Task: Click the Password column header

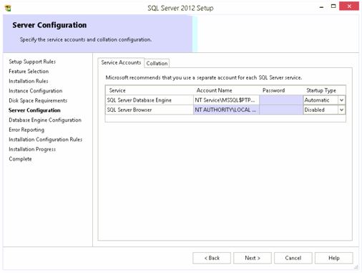Action: pos(273,90)
